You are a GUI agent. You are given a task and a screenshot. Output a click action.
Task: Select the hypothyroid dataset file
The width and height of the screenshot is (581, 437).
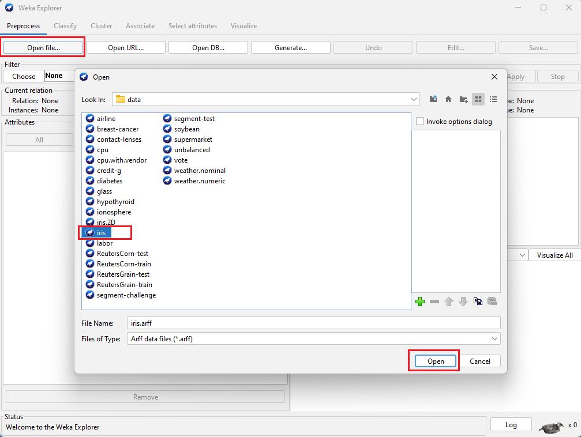(x=110, y=201)
